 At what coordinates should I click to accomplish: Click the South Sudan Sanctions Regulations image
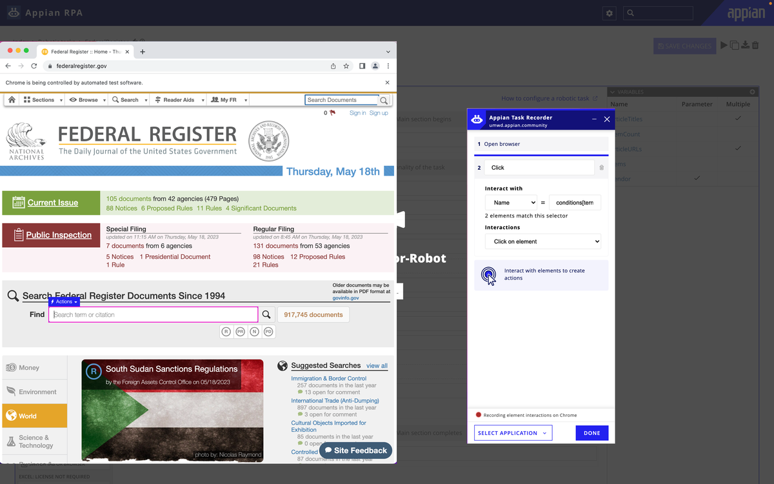click(172, 410)
